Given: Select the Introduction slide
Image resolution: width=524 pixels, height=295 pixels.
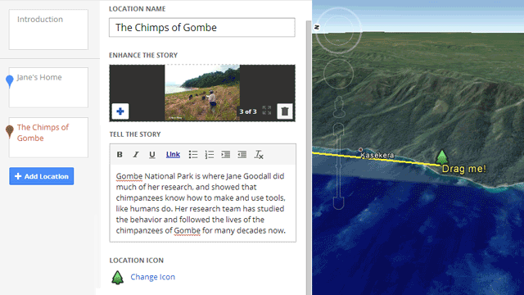Looking at the screenshot, I should coord(48,29).
